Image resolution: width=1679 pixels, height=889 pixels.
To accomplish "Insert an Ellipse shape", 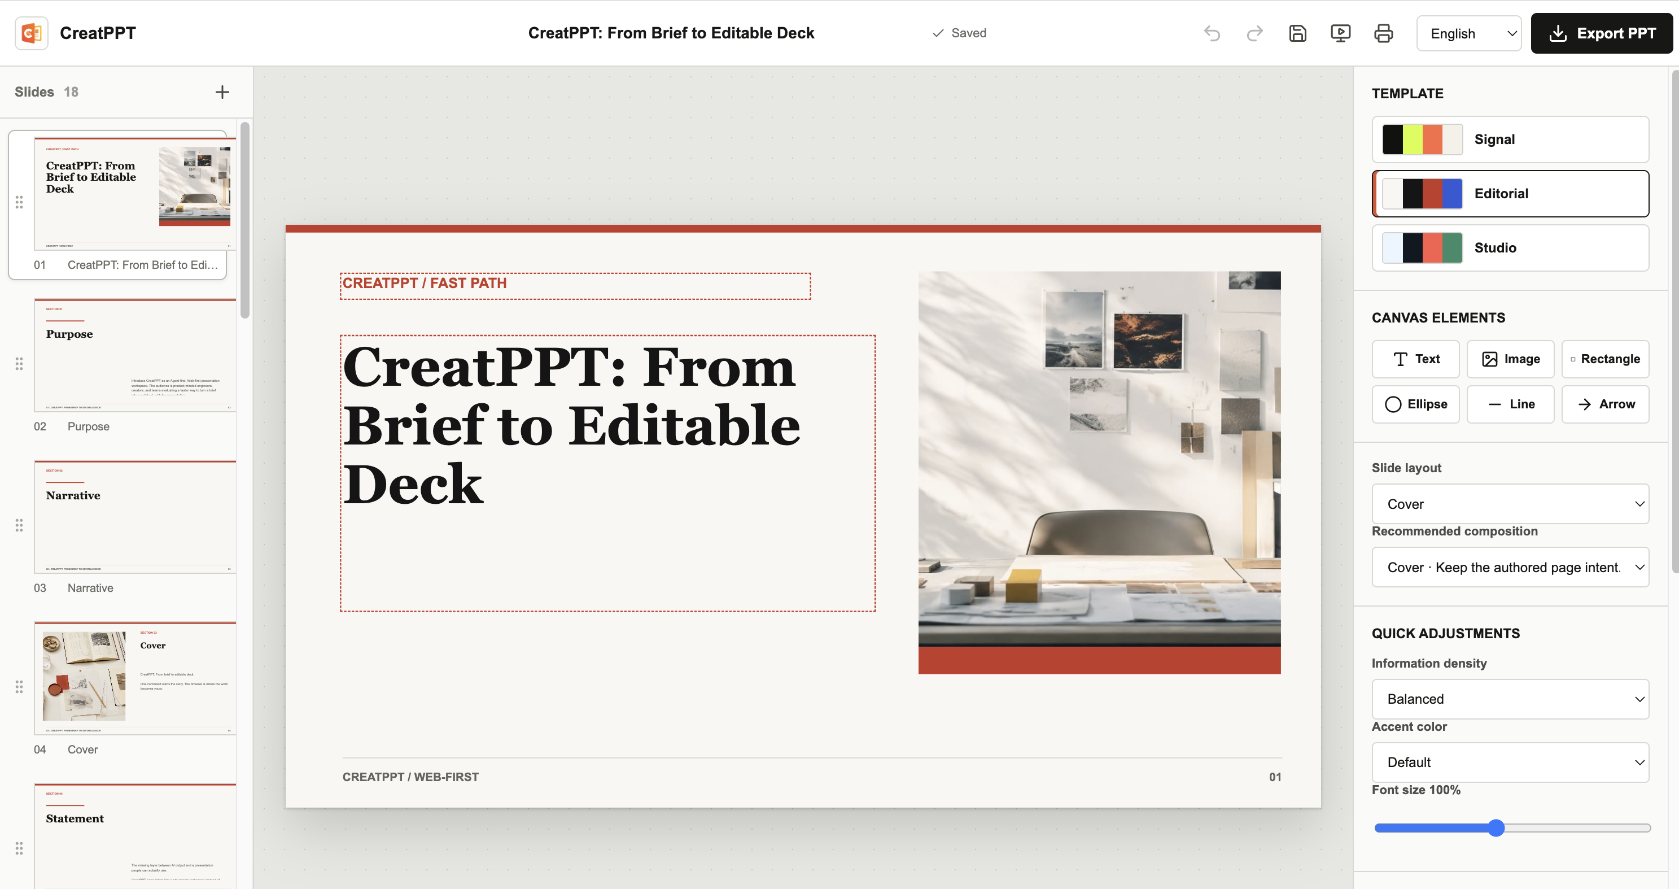I will pyautogui.click(x=1415, y=404).
